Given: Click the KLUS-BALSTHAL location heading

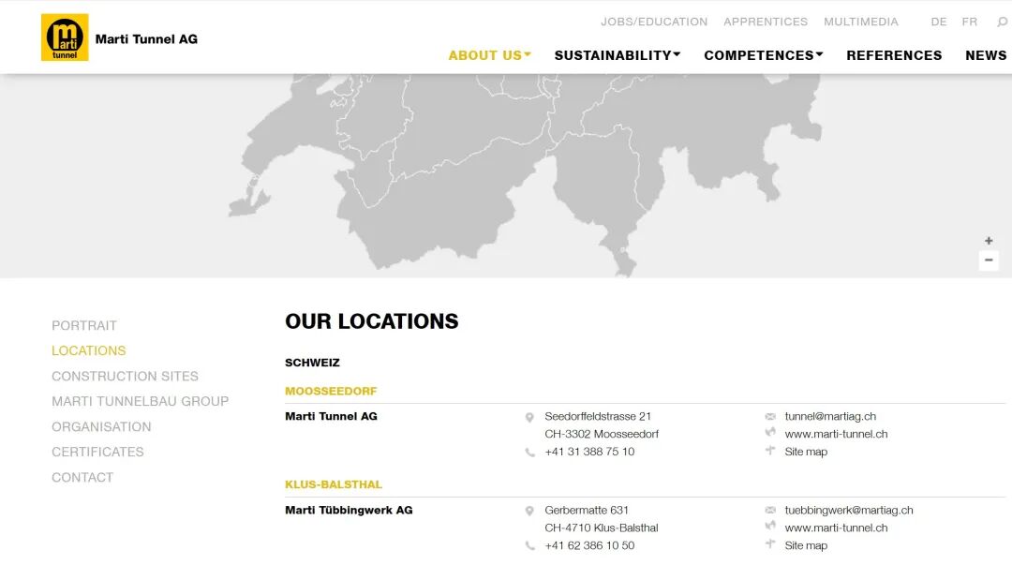Looking at the screenshot, I should click(x=333, y=484).
